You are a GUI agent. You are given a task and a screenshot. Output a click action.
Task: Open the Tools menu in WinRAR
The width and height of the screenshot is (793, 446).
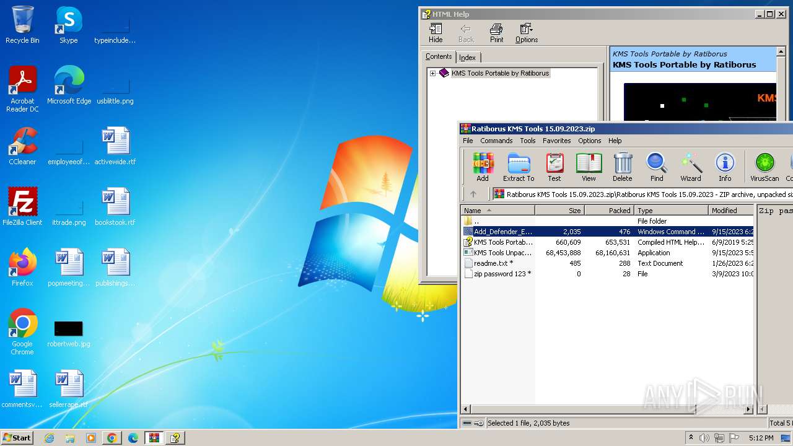528,141
